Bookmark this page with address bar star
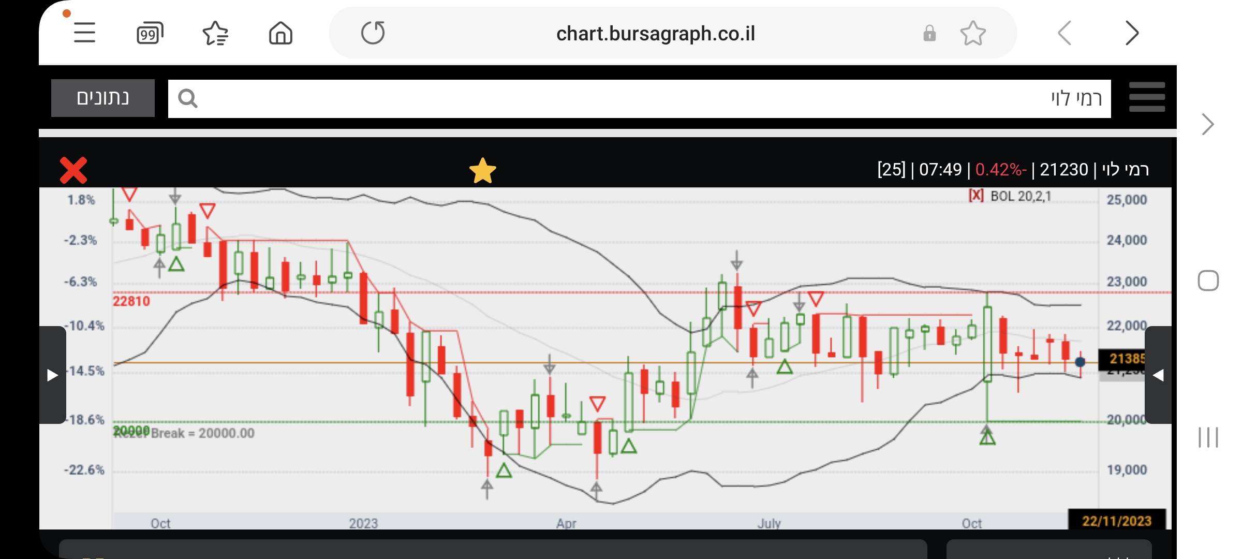1242x559 pixels. (972, 33)
